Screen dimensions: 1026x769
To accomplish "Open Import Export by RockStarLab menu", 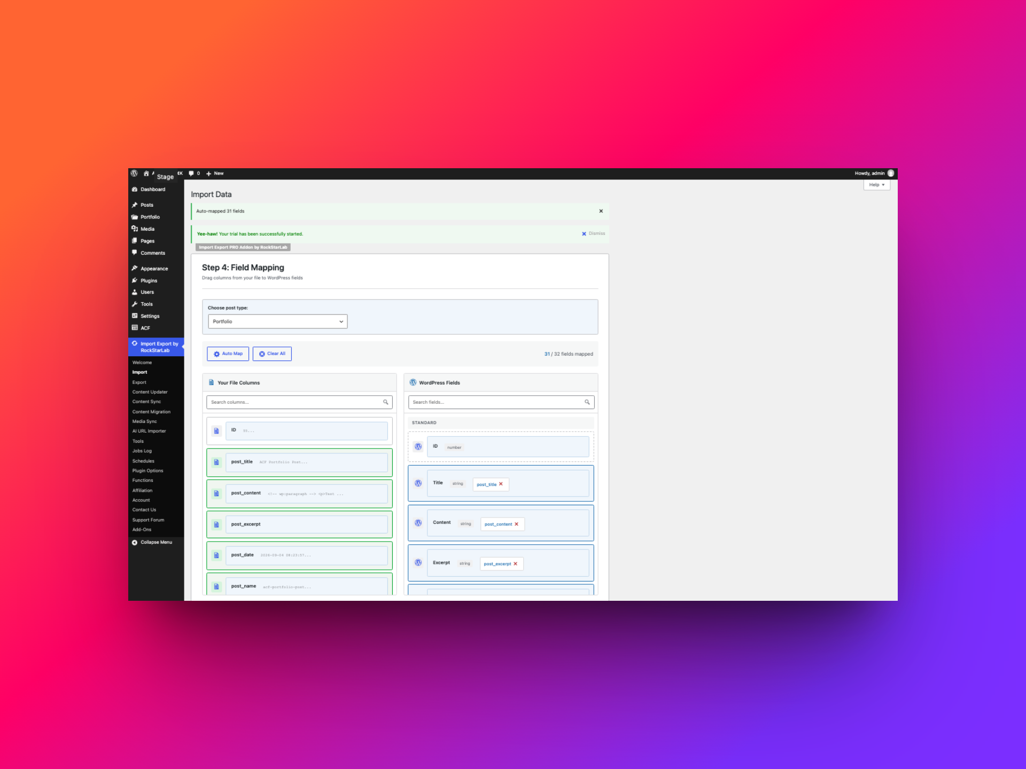I will point(156,347).
